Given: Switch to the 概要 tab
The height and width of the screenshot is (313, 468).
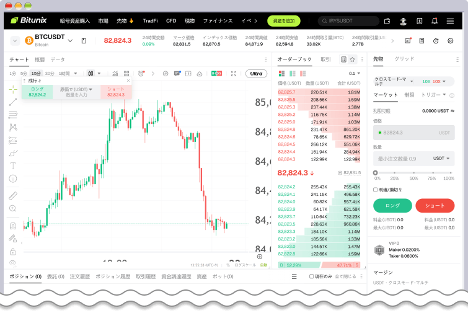Looking at the screenshot, I should (40, 60).
